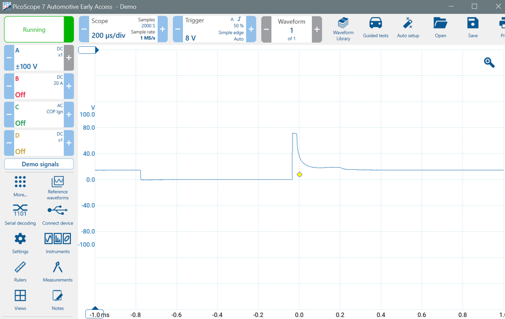Open Serial decoding tool
Screen dimensions: 505x319
20,214
